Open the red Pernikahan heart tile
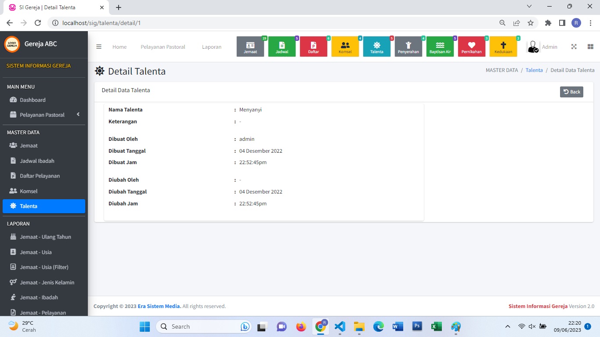600x337 pixels. [472, 47]
